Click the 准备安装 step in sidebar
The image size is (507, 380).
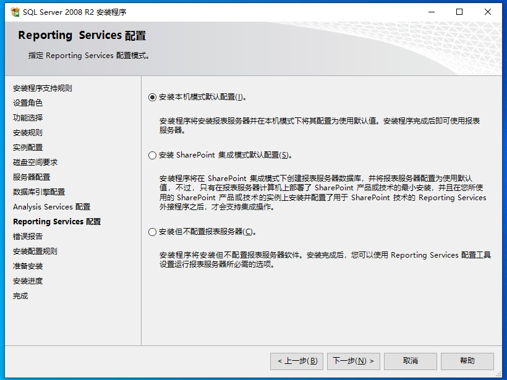(28, 266)
